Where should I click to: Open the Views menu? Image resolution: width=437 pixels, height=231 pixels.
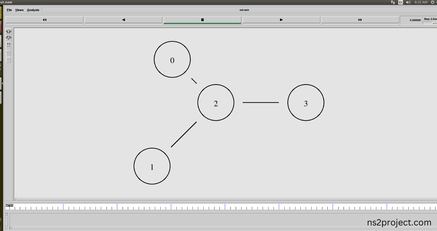19,10
